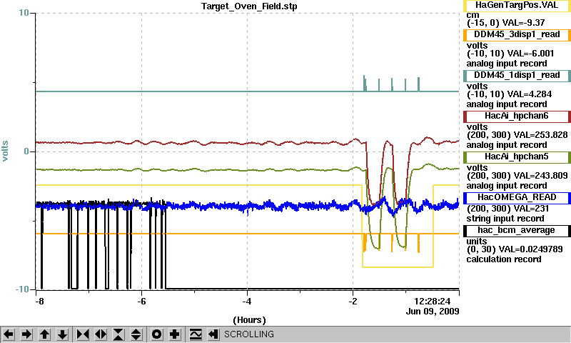Screen dimensions: 571x343
Task: Click the vertical volts axis label
Action: 5,151
